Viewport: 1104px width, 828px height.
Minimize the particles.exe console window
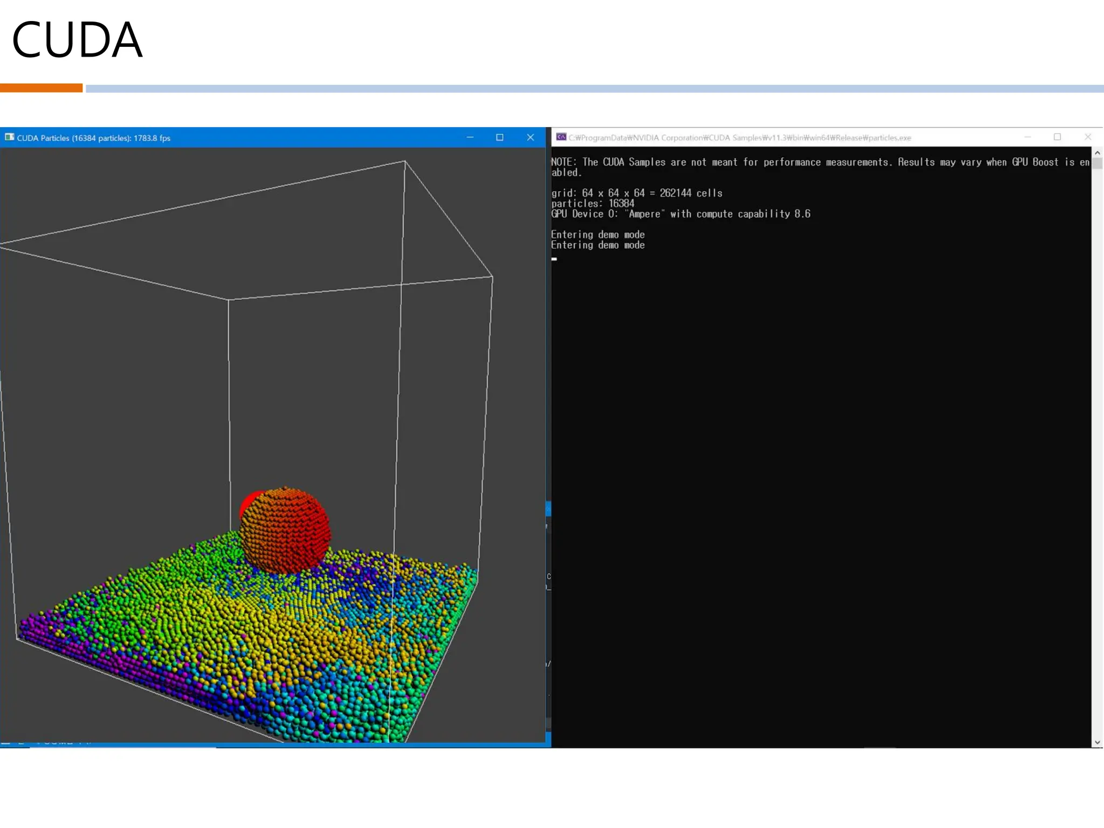[1027, 137]
